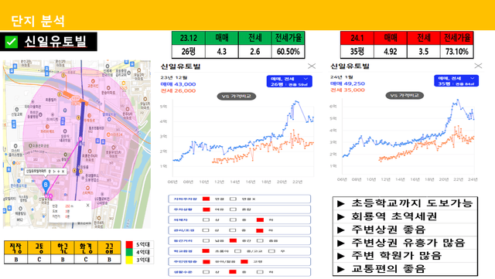Click the arrow bullet next to 교통편의 좋음
Screen dimensions: 495x279
(x=340, y=269)
